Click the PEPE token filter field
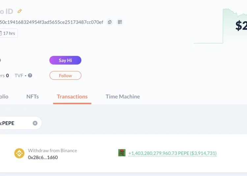 pos(13,123)
